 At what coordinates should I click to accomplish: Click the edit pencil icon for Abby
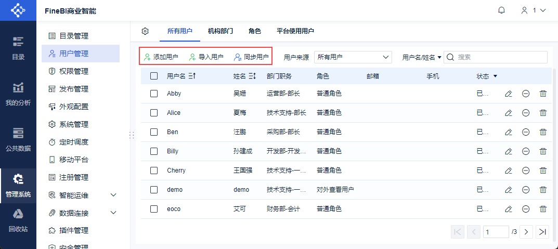pos(509,94)
